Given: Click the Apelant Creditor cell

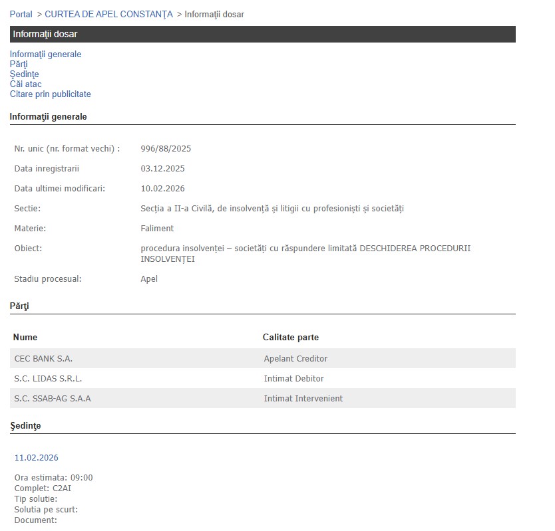Looking at the screenshot, I should (295, 359).
